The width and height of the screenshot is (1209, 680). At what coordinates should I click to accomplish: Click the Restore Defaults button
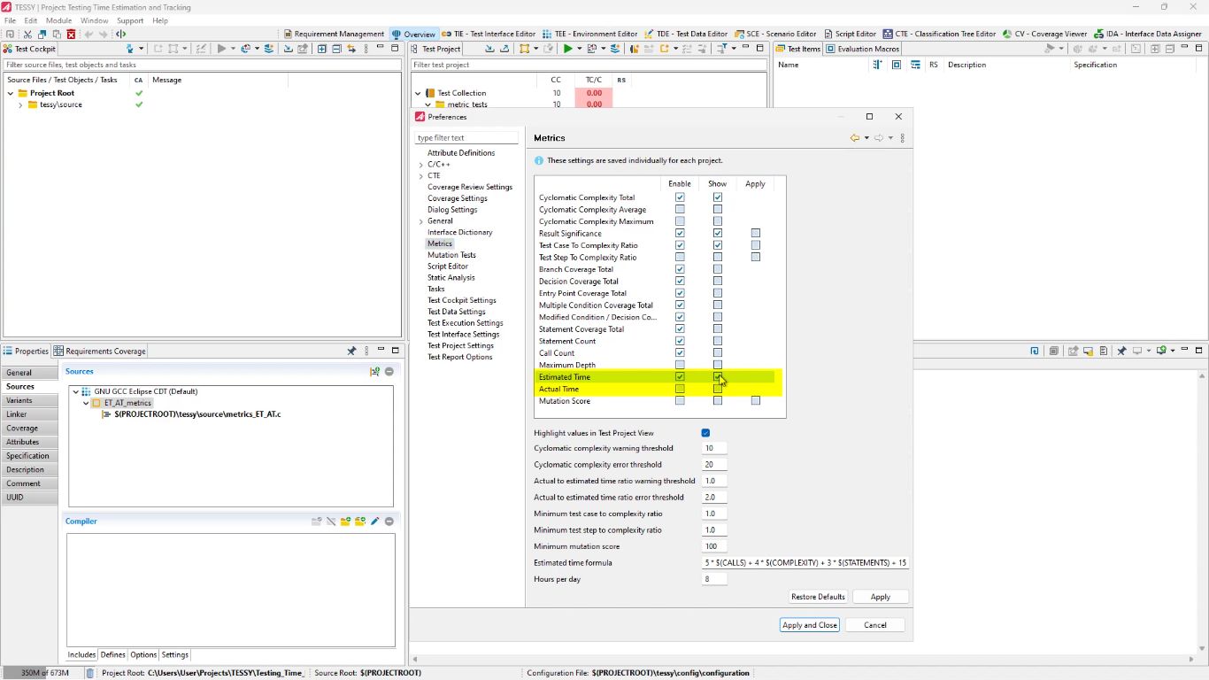coord(818,597)
